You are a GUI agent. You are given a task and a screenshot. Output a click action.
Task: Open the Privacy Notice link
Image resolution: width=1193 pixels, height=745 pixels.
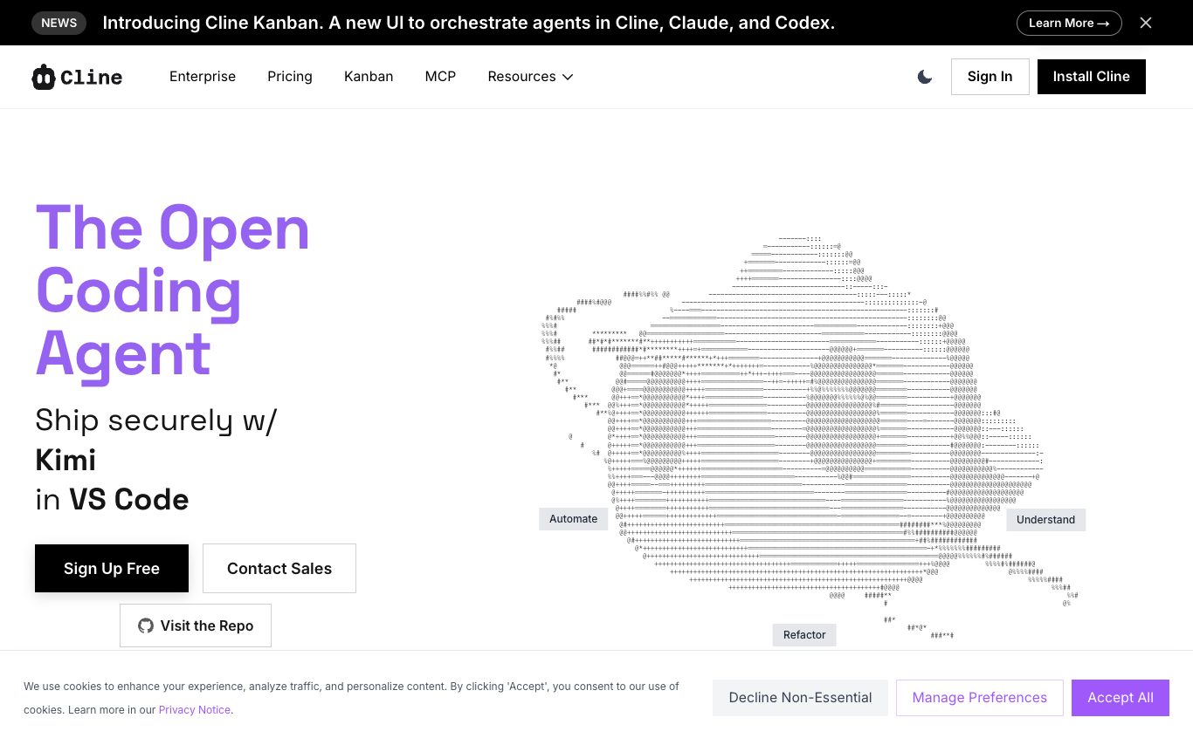[x=195, y=710]
